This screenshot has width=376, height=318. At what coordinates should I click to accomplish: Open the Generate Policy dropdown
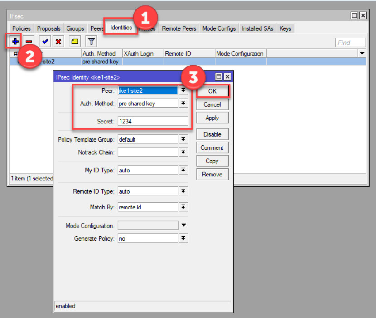click(x=183, y=238)
